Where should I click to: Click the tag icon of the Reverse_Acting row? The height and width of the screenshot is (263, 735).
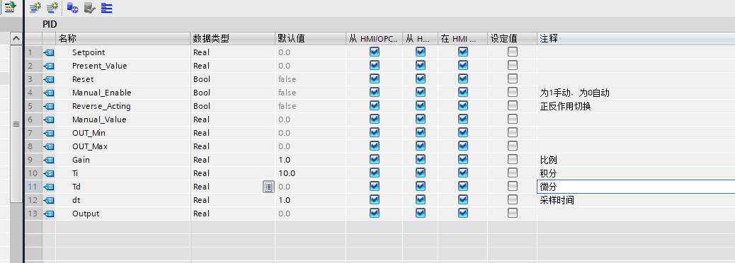click(49, 106)
